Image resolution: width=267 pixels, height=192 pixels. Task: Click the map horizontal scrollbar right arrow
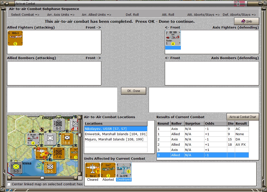[x=76, y=178]
